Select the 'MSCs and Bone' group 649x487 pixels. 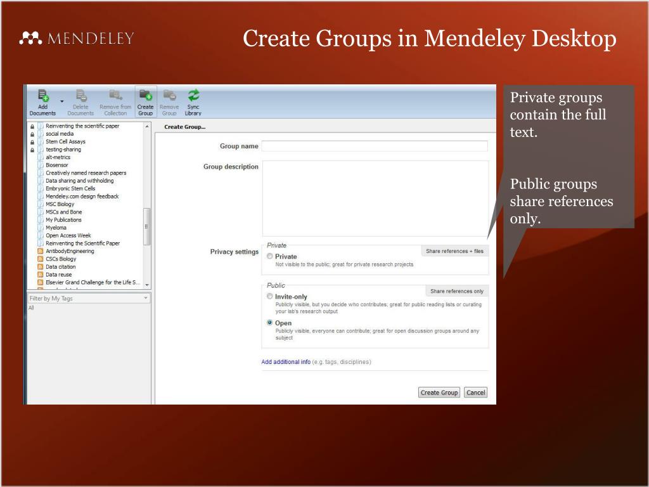coord(64,212)
